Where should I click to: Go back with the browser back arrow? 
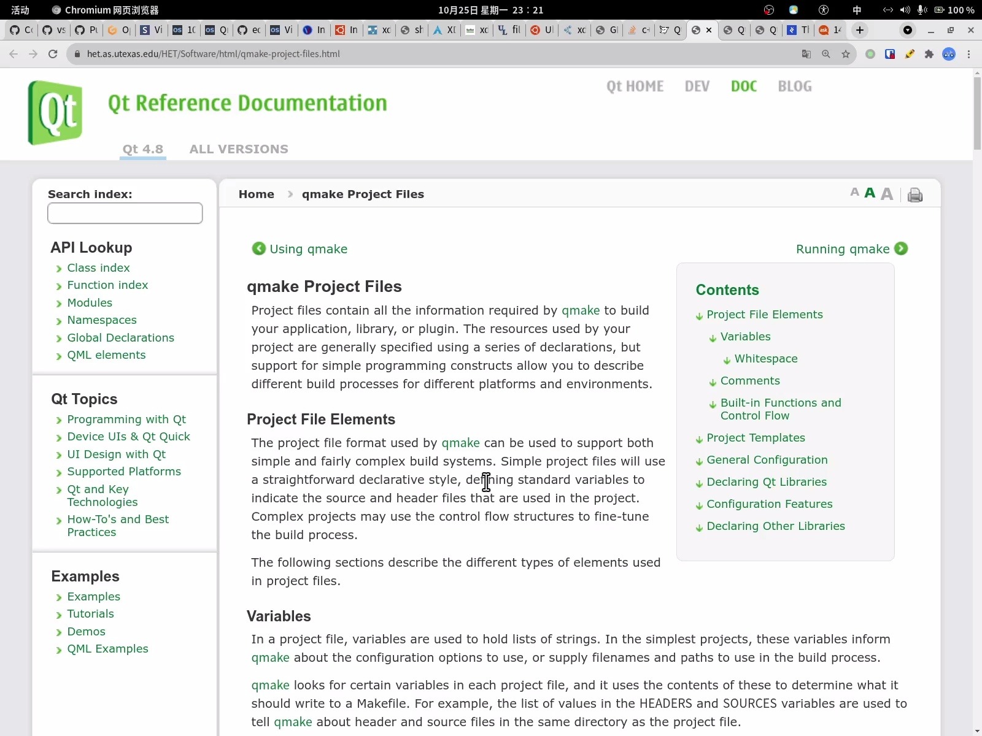(x=14, y=54)
